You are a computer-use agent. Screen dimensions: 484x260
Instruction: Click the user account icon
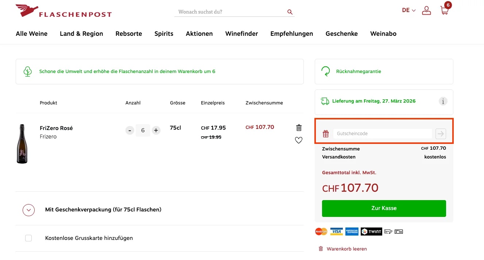pyautogui.click(x=426, y=10)
